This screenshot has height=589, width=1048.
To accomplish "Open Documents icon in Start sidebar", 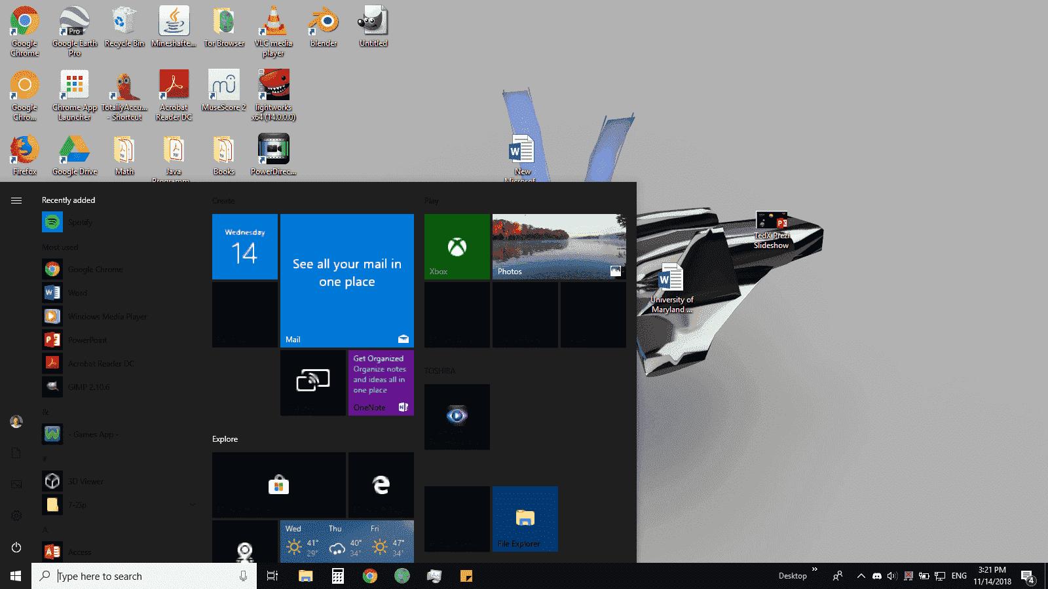I will point(16,453).
